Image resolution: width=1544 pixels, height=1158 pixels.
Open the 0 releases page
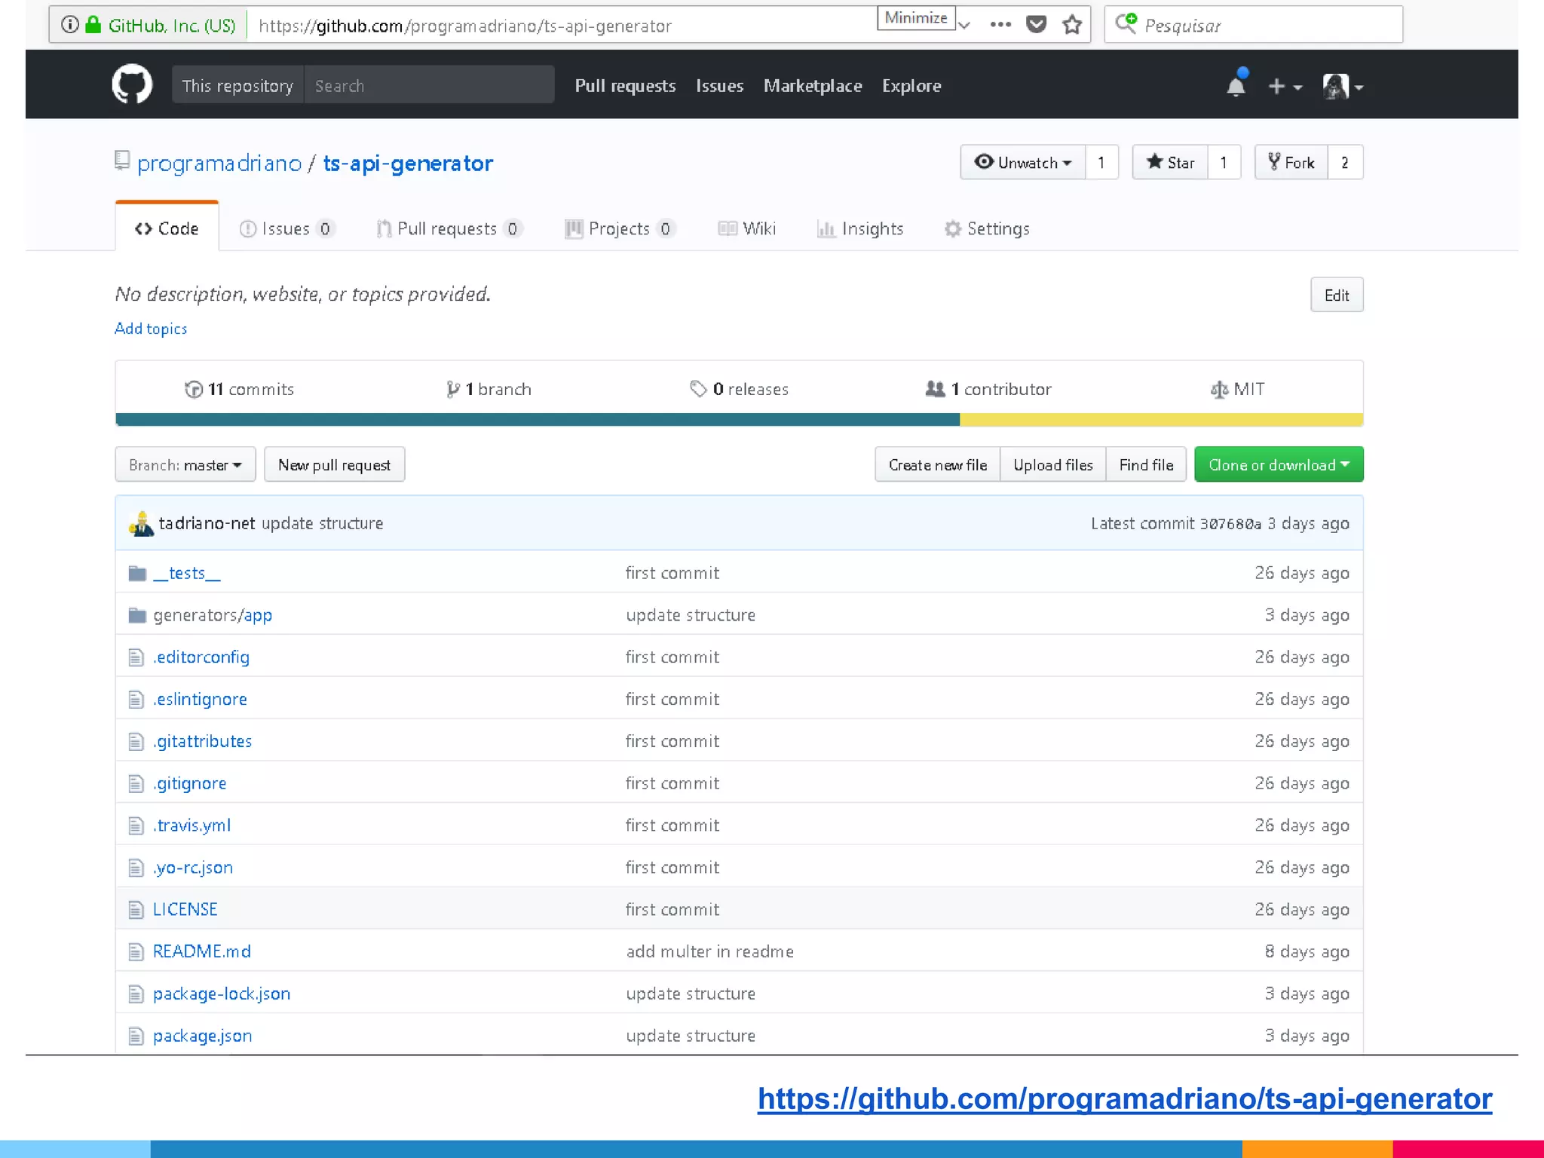point(739,389)
